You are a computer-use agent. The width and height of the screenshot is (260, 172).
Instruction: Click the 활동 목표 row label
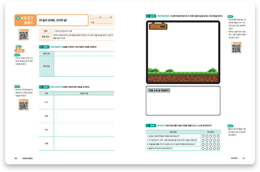pyautogui.click(x=46, y=37)
